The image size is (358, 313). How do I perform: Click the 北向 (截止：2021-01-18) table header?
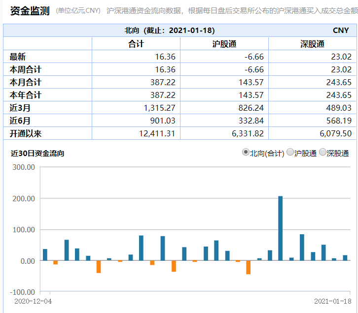pos(170,31)
